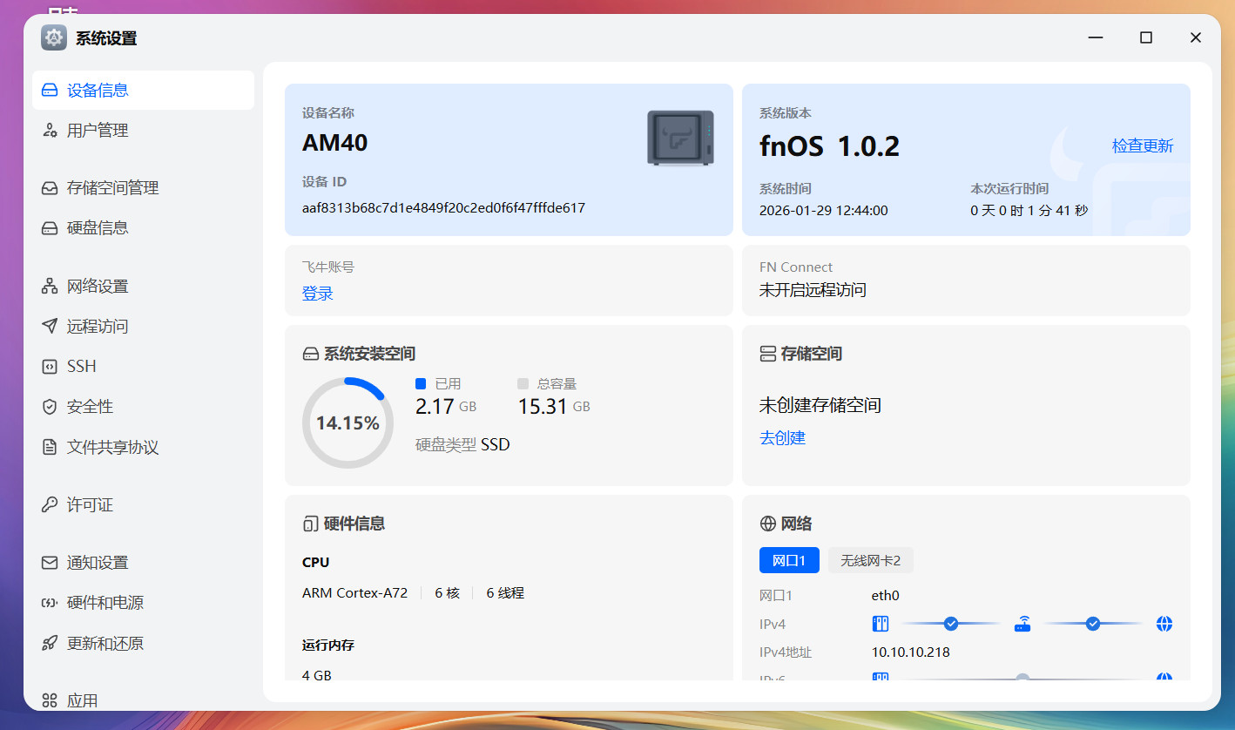Click the globe icon in IPv4 row
Image resolution: width=1235 pixels, height=730 pixels.
coord(1164,624)
